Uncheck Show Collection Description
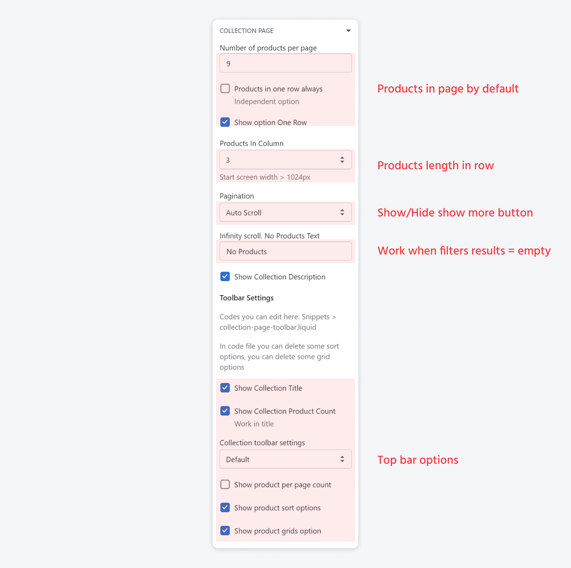The image size is (571, 568). [x=225, y=276]
